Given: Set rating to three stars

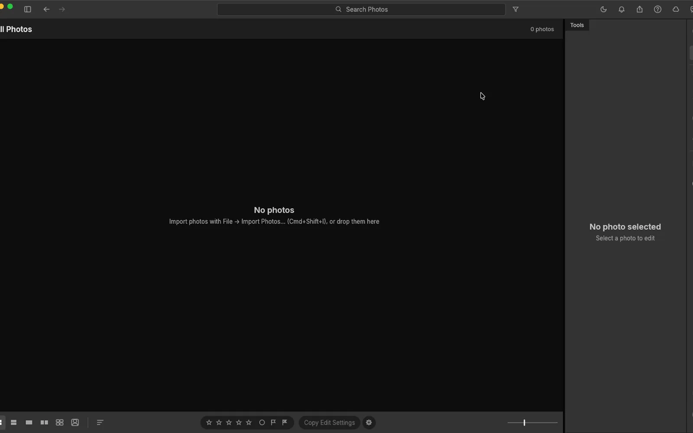Looking at the screenshot, I should [x=229, y=423].
